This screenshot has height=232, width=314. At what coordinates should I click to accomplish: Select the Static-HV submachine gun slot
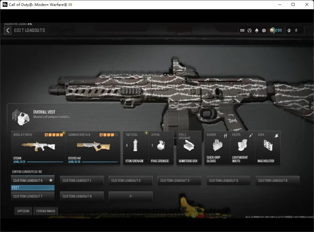pos(93,148)
